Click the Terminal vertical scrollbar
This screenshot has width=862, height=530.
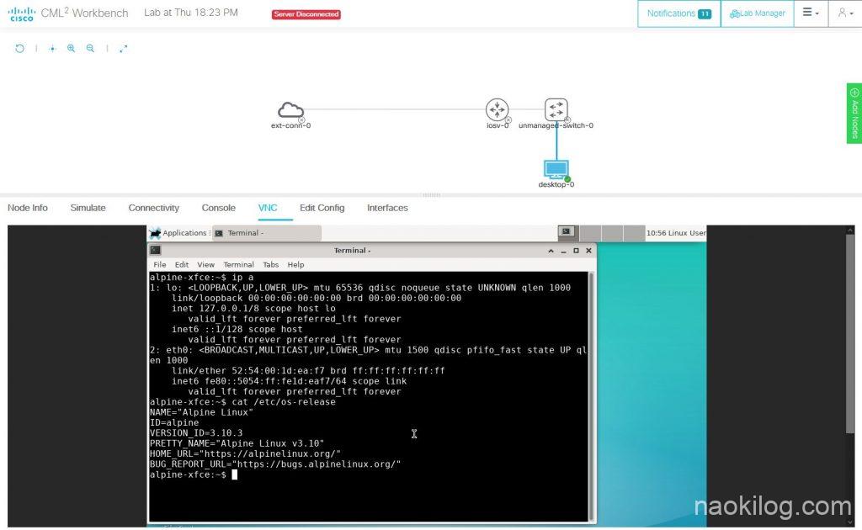592,395
